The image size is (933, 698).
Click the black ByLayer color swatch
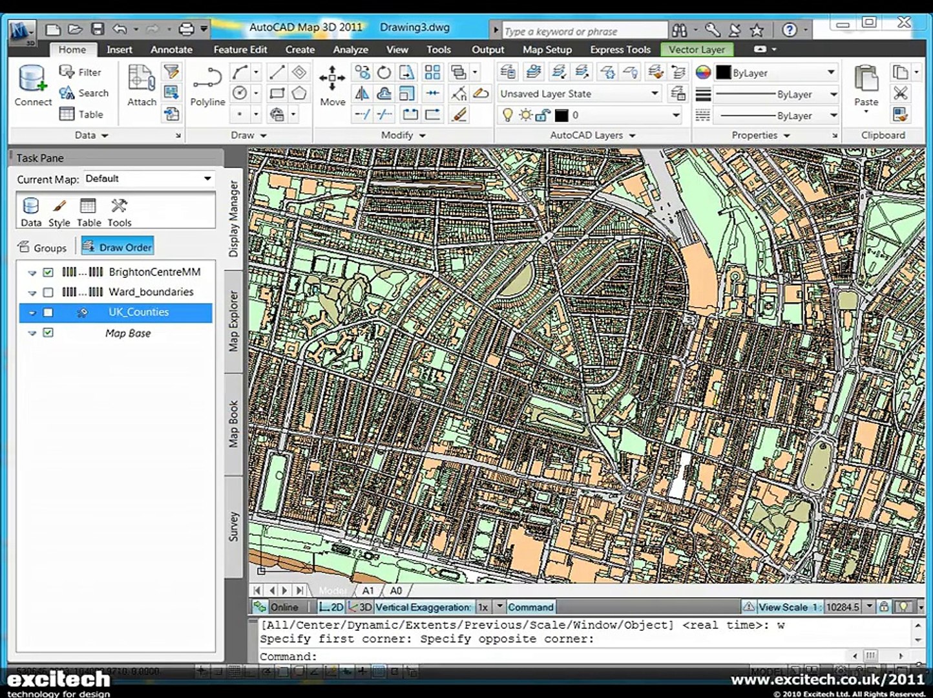724,73
